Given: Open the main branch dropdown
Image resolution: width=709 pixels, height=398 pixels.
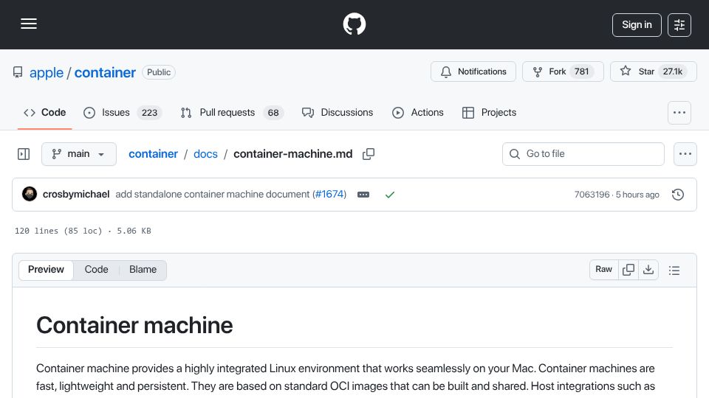Looking at the screenshot, I should coord(79,154).
